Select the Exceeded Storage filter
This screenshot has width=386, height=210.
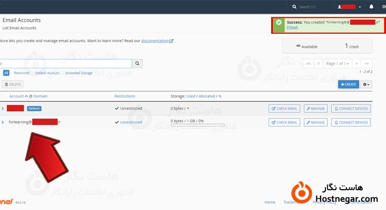pos(80,73)
